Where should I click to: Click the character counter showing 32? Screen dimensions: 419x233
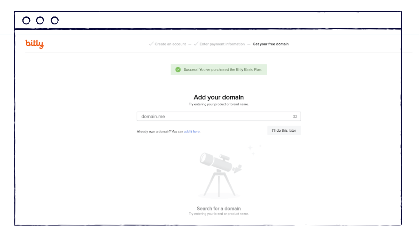(295, 116)
